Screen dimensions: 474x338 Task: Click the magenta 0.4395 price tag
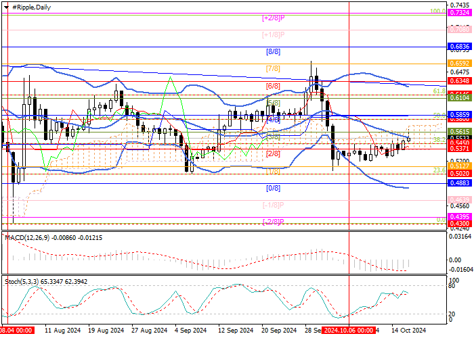pos(460,217)
